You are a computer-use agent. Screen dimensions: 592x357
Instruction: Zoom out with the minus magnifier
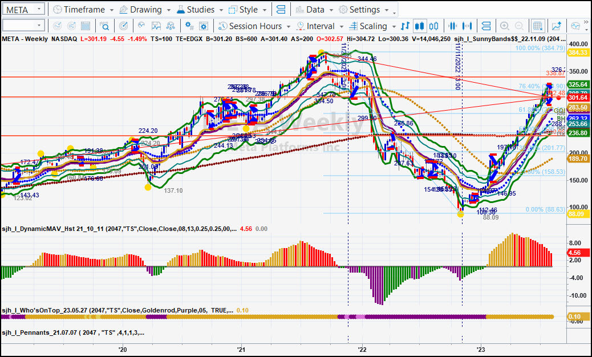(519, 26)
